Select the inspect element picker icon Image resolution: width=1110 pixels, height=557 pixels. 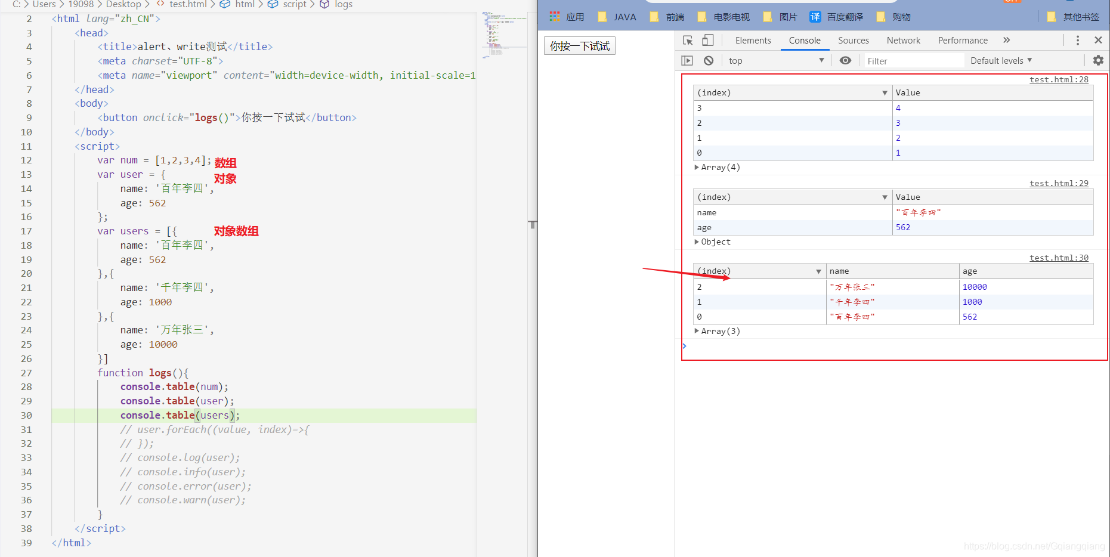pos(688,40)
